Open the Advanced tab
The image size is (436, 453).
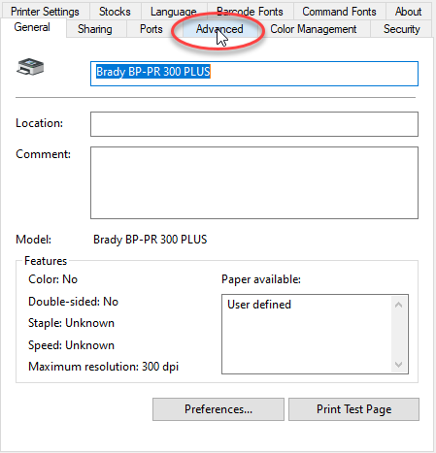(219, 29)
